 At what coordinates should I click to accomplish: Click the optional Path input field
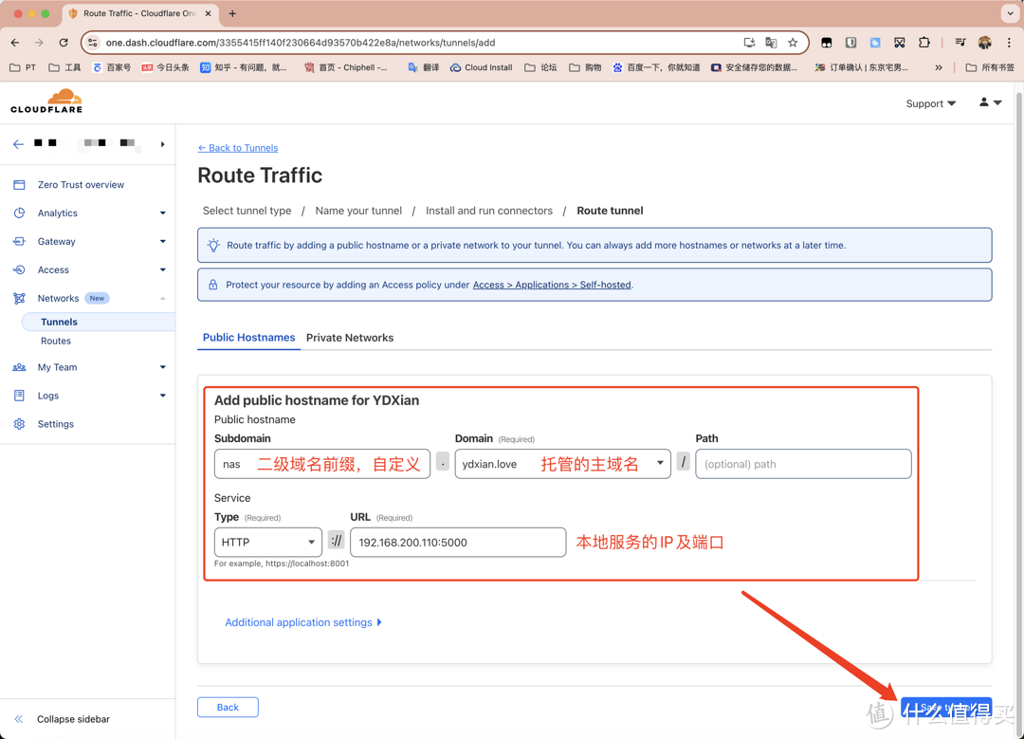[803, 464]
